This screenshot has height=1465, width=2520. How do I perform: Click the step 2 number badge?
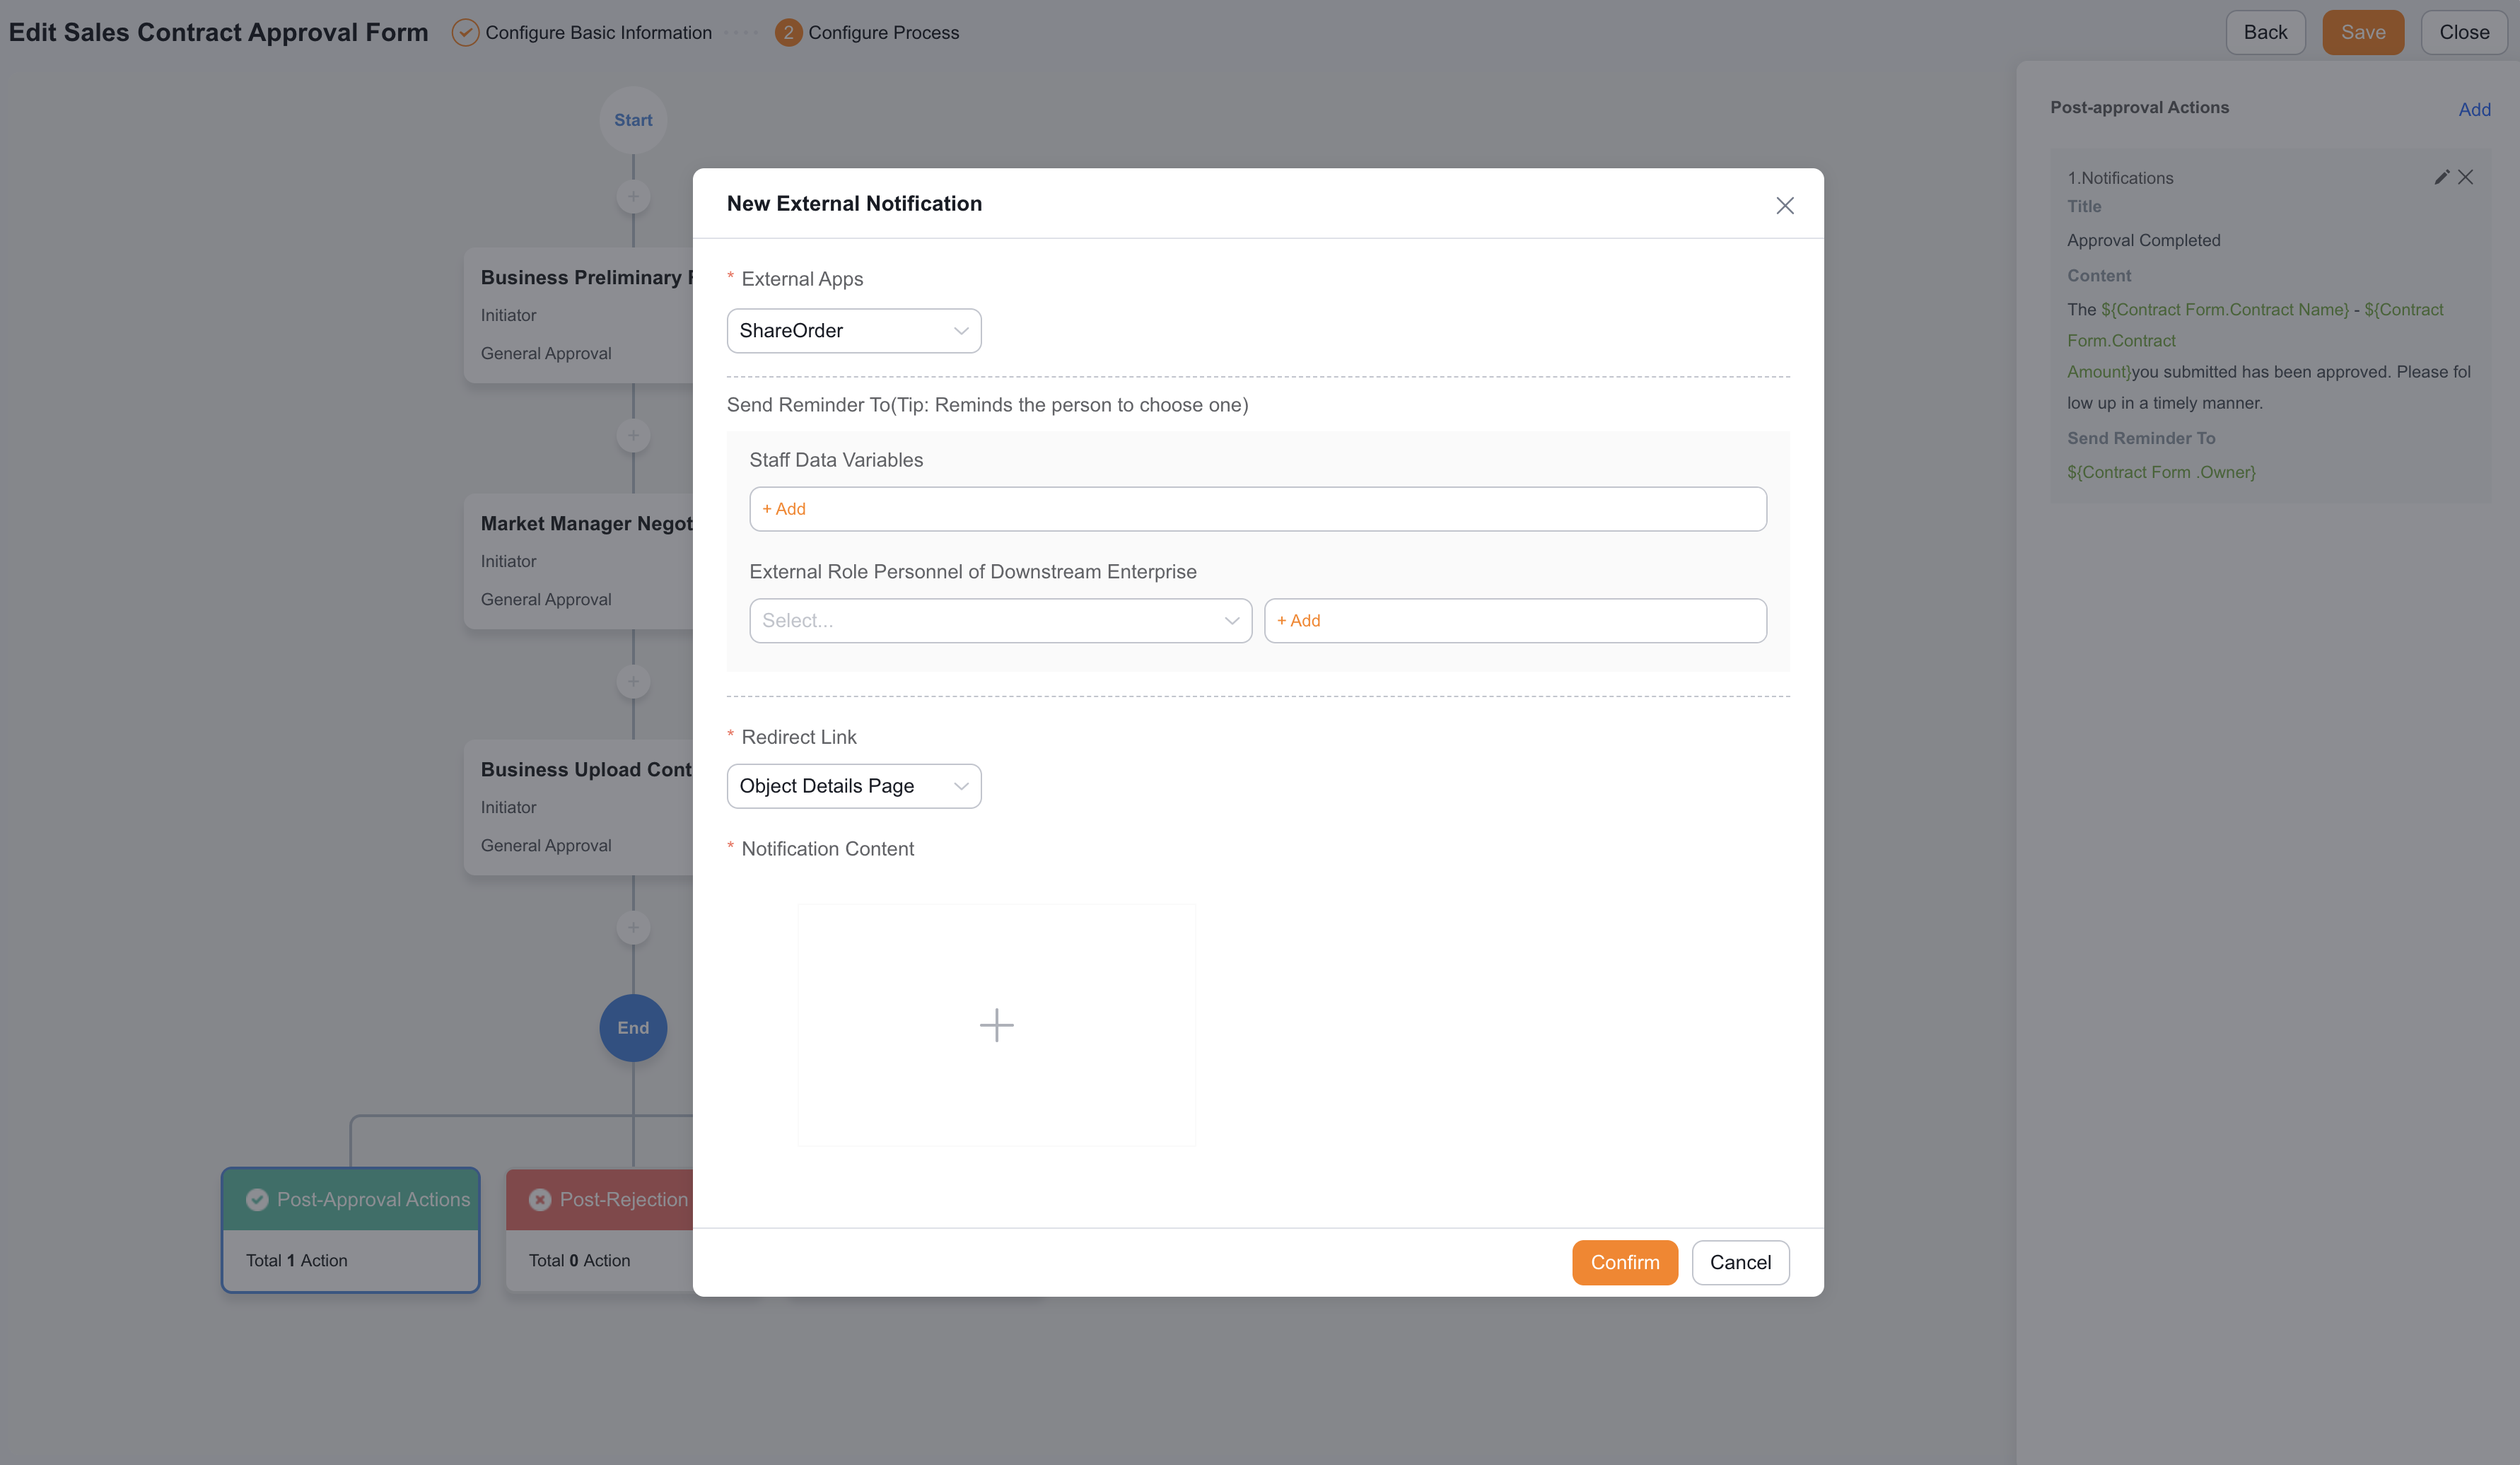[x=787, y=32]
